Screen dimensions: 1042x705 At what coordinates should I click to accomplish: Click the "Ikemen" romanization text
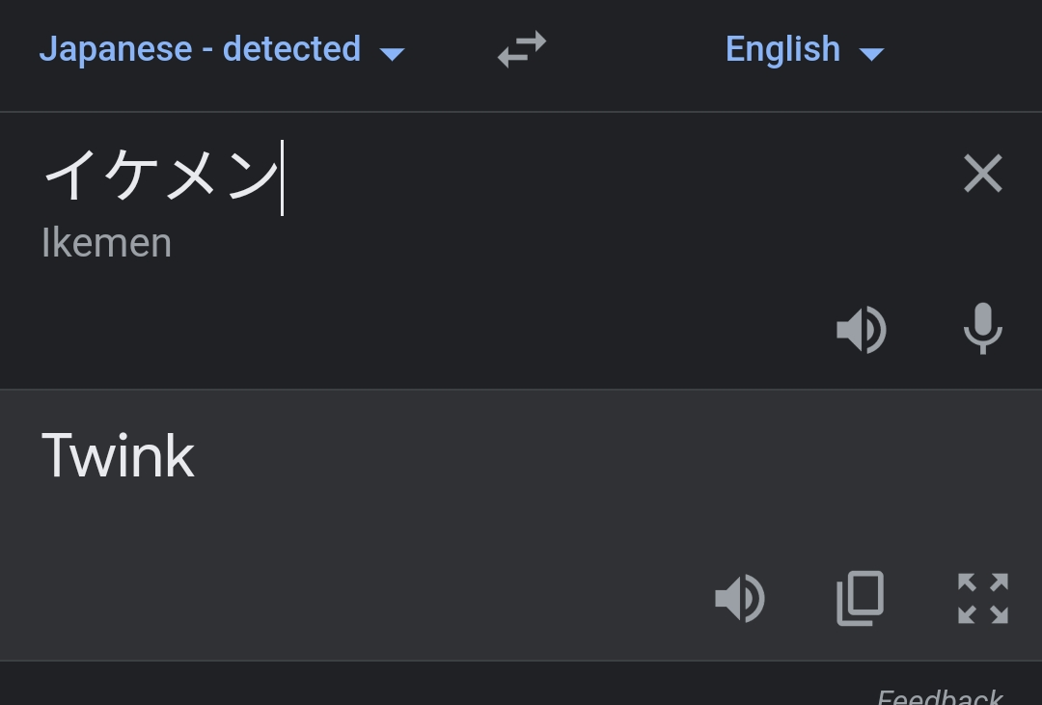pyautogui.click(x=106, y=243)
